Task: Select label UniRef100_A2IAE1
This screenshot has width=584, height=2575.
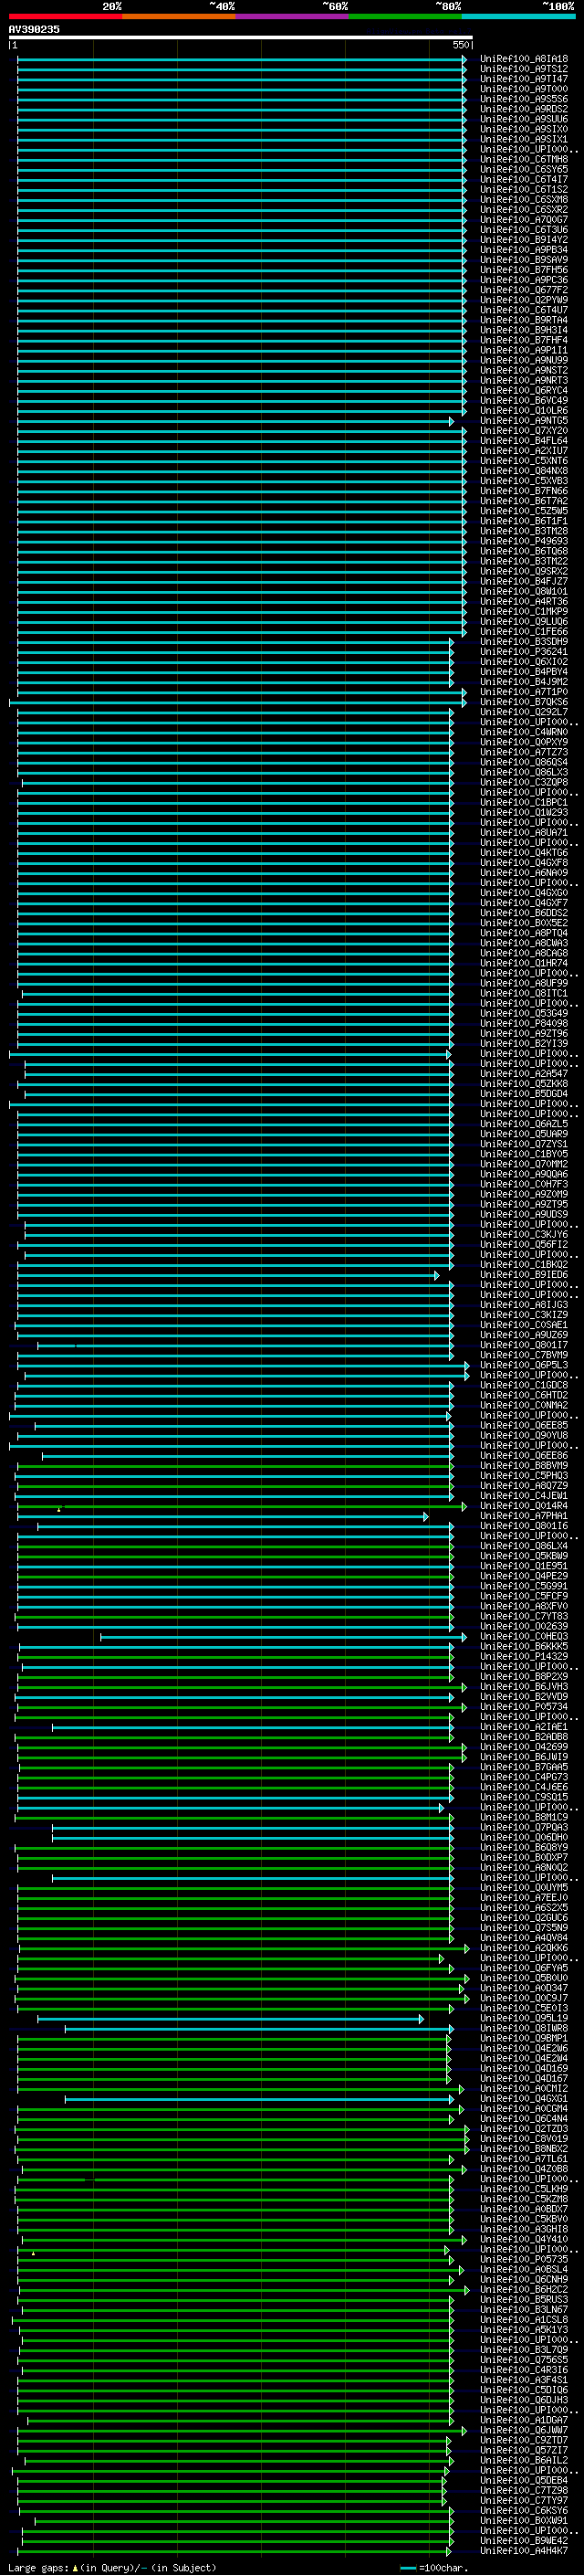Action: pyautogui.click(x=524, y=1726)
